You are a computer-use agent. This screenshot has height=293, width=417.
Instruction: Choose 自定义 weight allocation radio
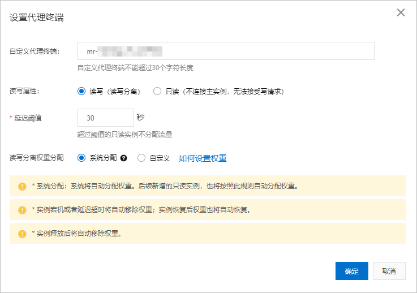141,158
